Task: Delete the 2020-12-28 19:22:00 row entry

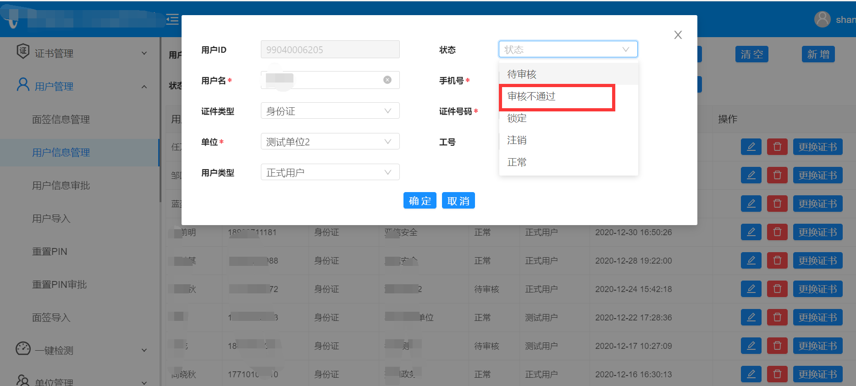Action: tap(777, 260)
